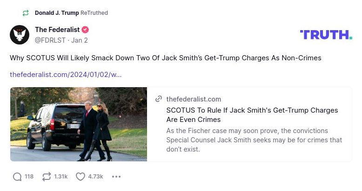Click The Federalist account name
This screenshot has width=362, height=191.
(57, 30)
